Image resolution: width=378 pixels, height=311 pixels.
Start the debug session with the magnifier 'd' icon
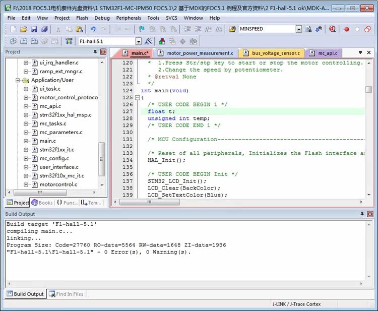tap(333, 29)
